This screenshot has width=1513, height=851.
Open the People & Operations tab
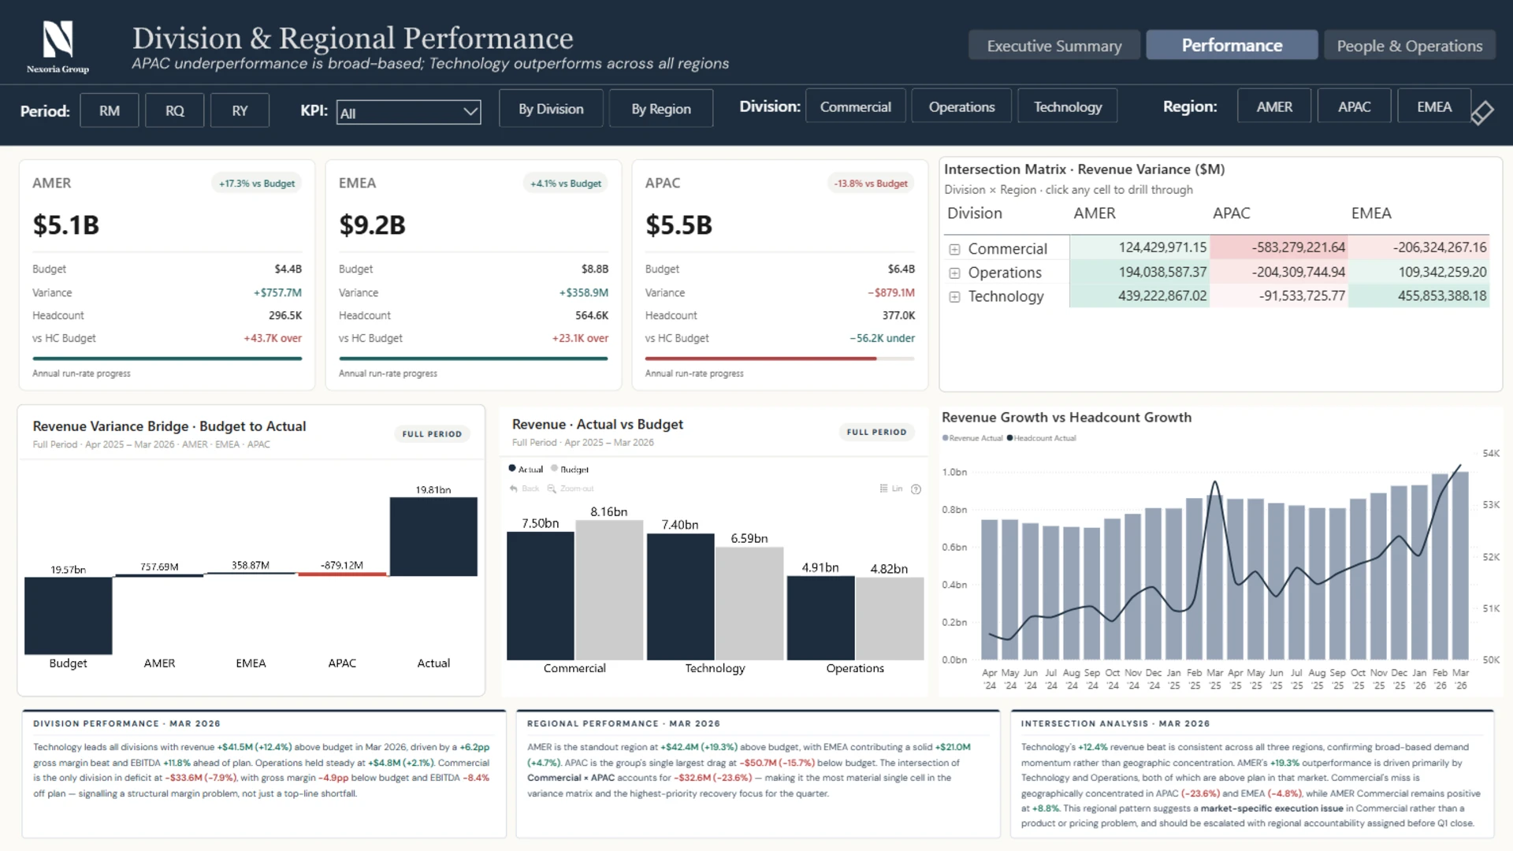pyautogui.click(x=1409, y=46)
